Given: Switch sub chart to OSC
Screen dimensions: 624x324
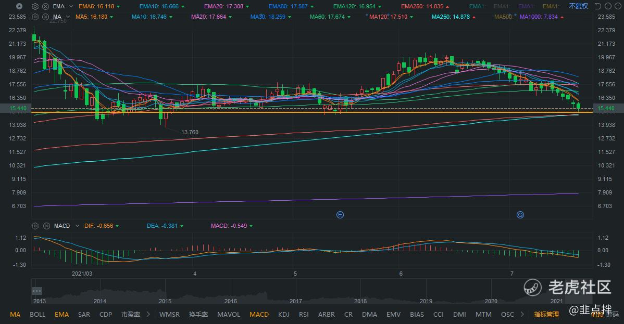Looking at the screenshot, I should coord(507,315).
